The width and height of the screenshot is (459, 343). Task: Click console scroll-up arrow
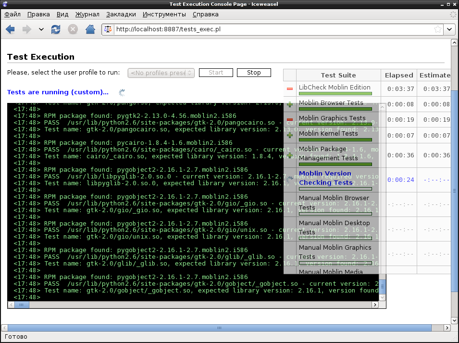pyautogui.click(x=382, y=107)
